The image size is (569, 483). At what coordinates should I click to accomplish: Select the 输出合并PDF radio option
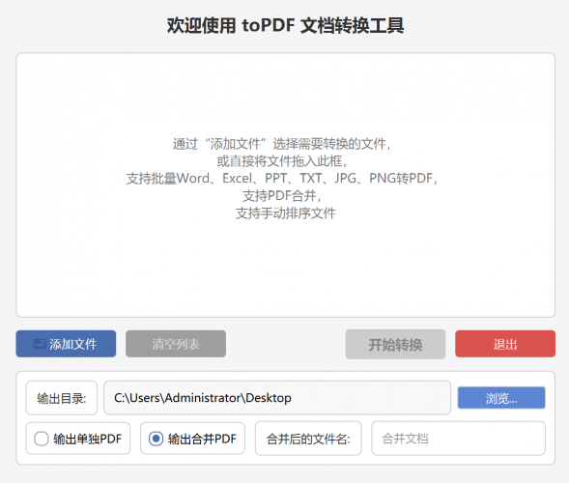192,439
